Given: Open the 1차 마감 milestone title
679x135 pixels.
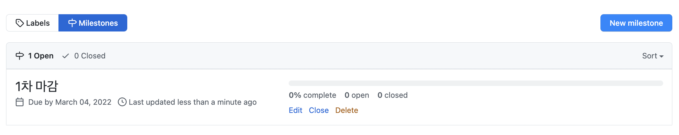Looking at the screenshot, I should (x=37, y=86).
